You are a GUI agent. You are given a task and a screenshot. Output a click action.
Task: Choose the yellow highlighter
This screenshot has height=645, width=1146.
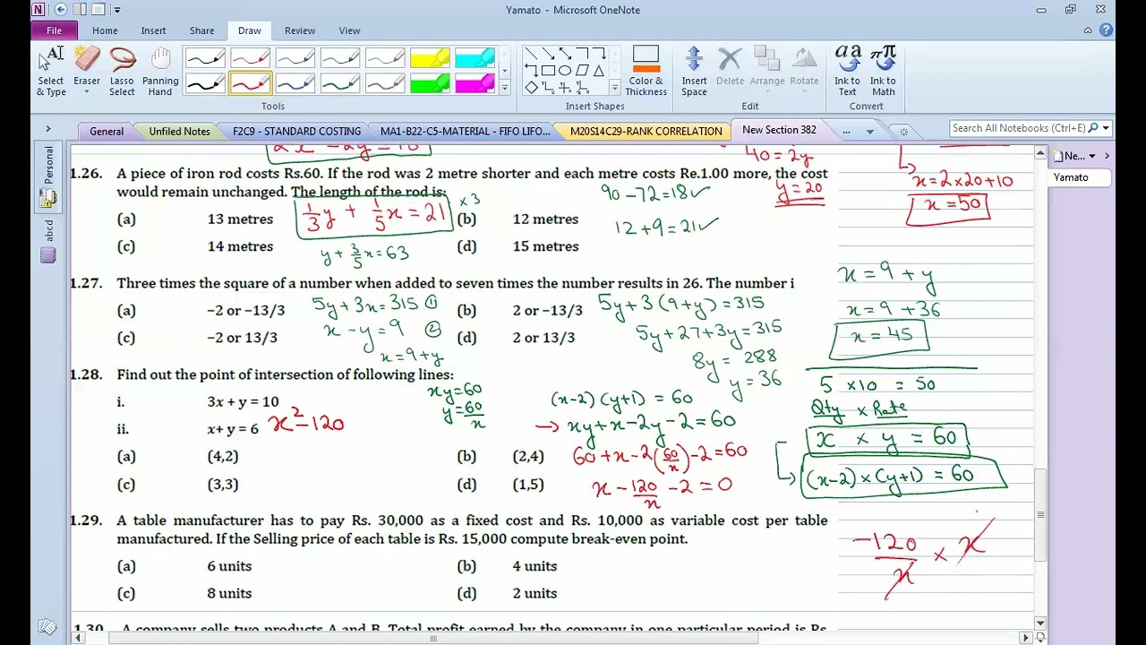tap(429, 60)
